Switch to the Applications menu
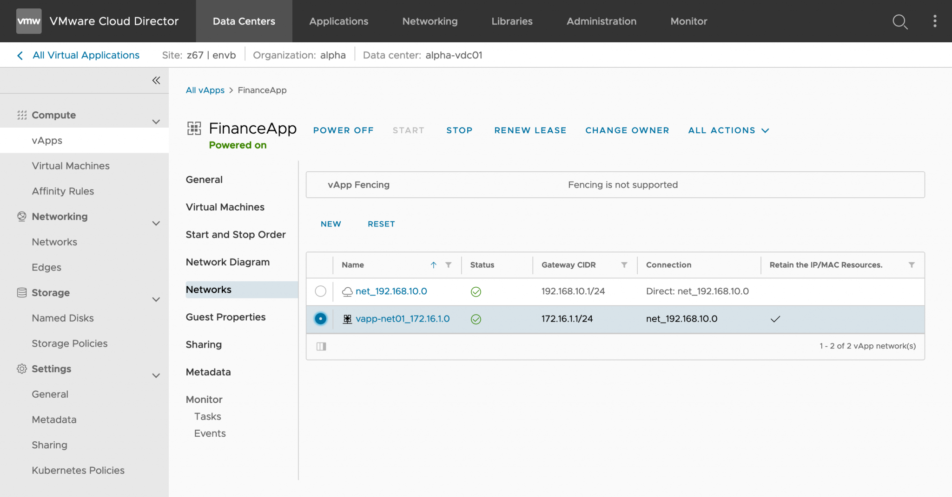The image size is (952, 497). pos(339,21)
